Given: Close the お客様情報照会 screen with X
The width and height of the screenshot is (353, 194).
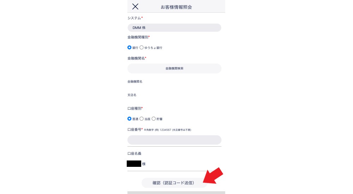Looking at the screenshot, I should (x=135, y=7).
